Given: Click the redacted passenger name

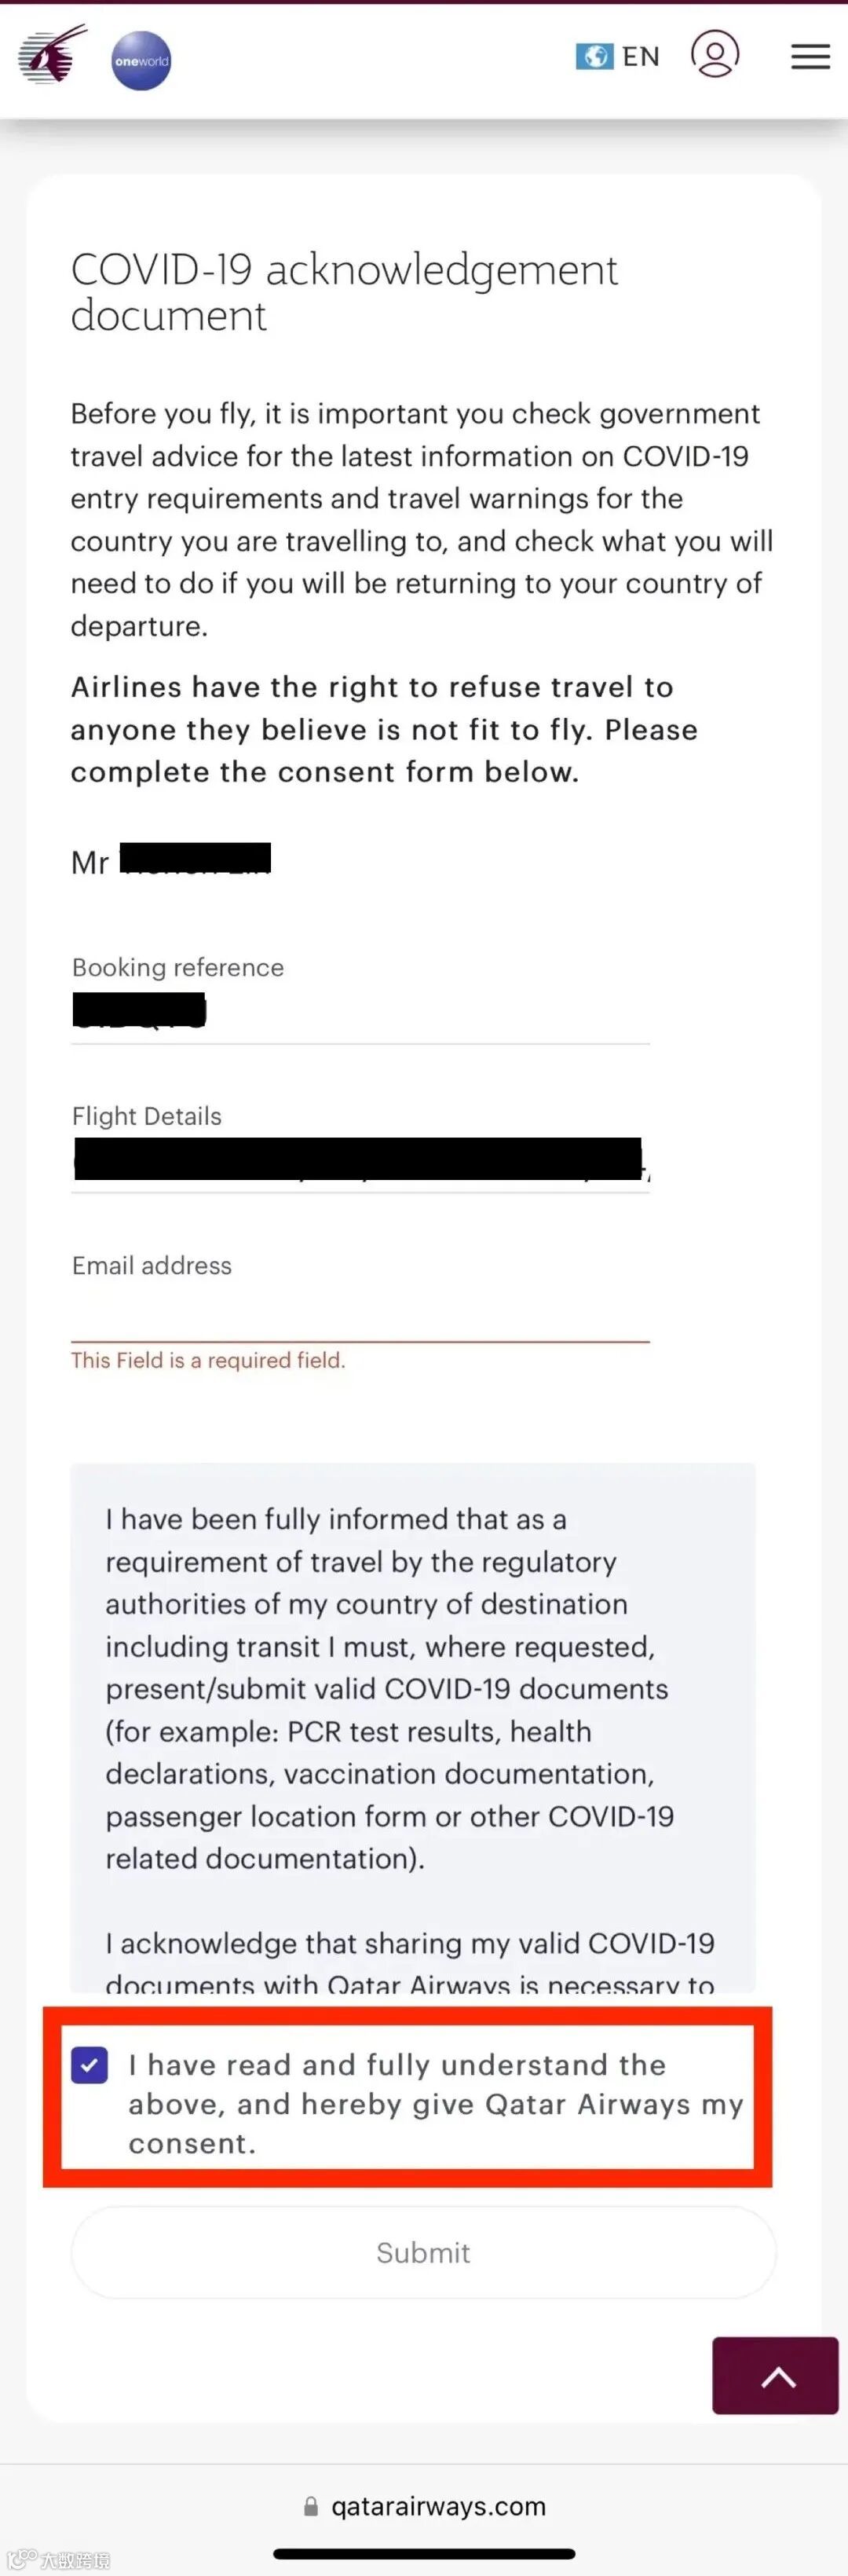Looking at the screenshot, I should tap(195, 858).
